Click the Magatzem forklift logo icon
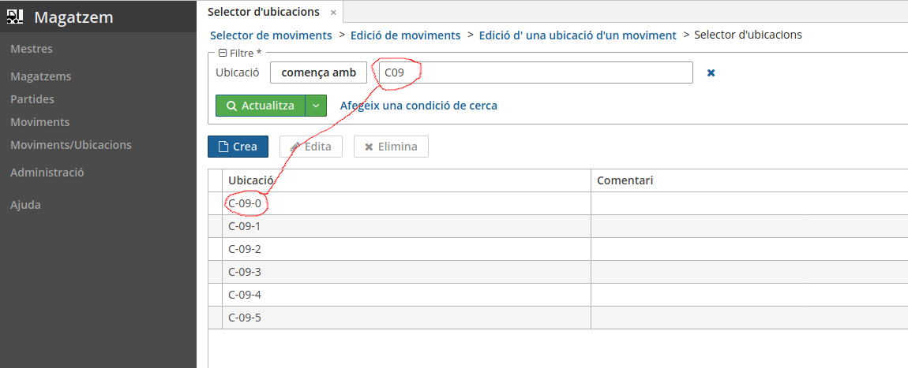Image resolution: width=908 pixels, height=368 pixels. [x=16, y=17]
